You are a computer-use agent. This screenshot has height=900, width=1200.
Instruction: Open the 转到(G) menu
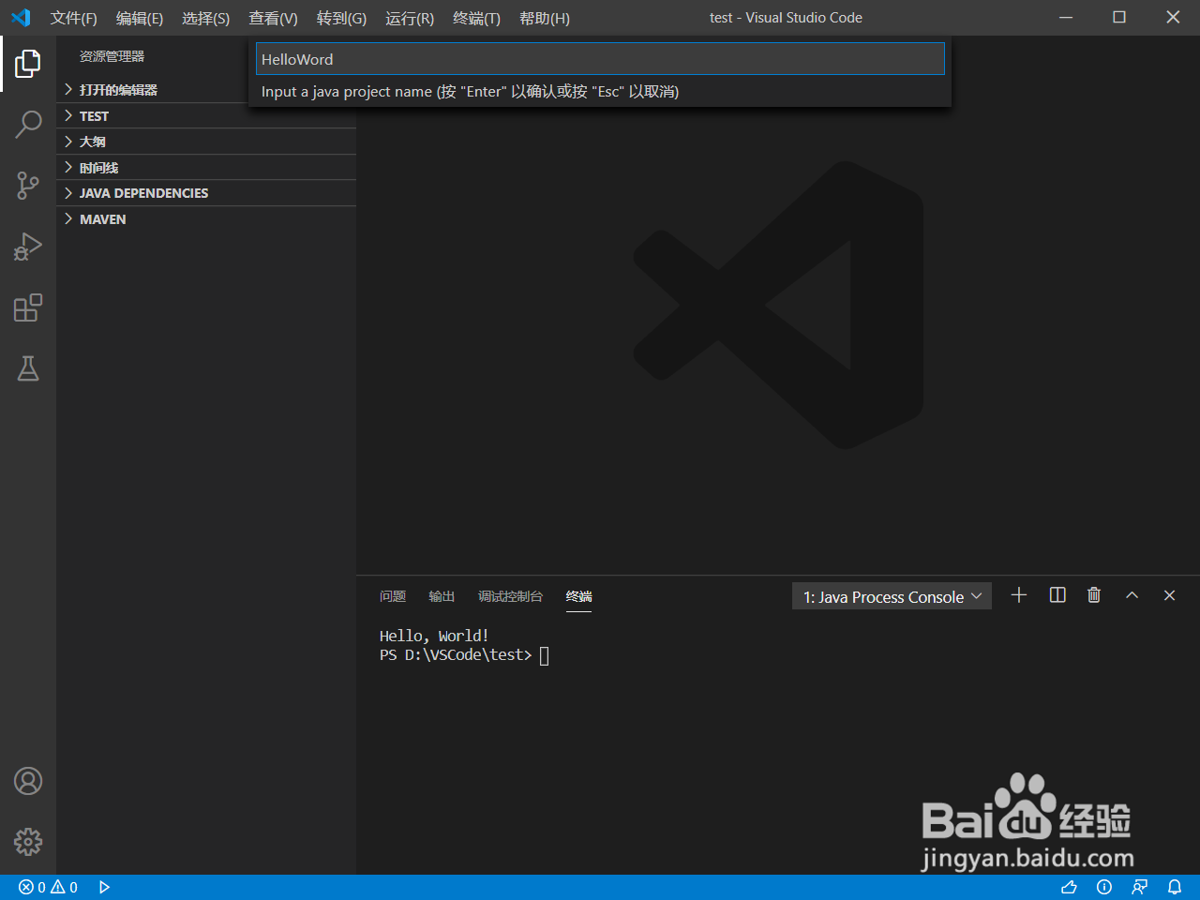click(341, 19)
